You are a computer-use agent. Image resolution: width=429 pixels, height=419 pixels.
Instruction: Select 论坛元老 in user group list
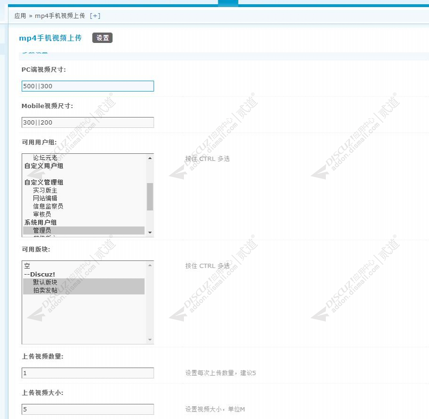pos(45,158)
